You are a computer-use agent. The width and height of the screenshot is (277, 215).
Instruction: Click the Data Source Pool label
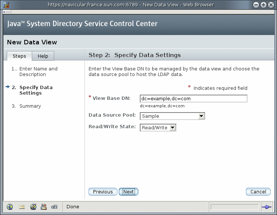point(112,115)
